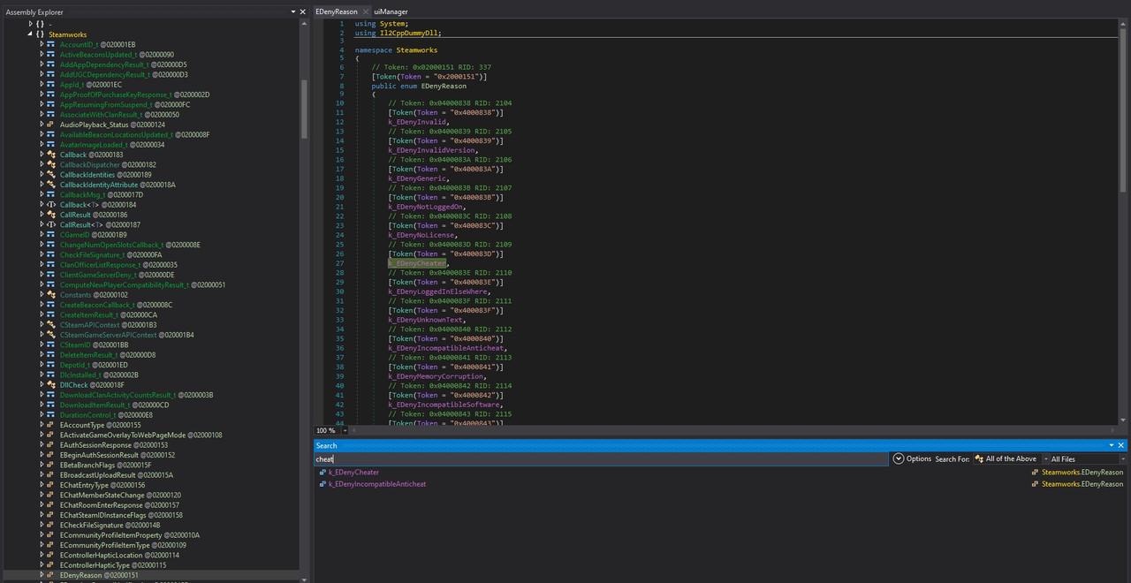Click the EDenyReason enum icon in tree

pyautogui.click(x=51, y=575)
